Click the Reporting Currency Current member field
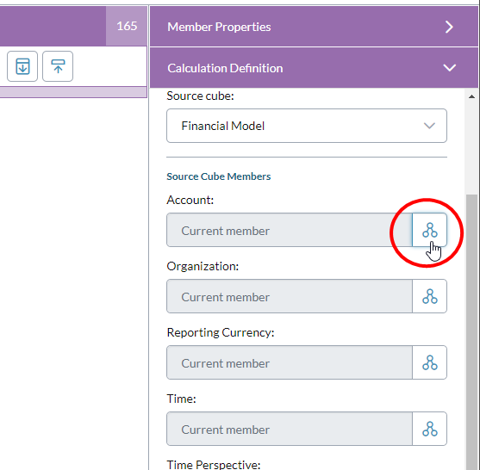Screen dimensions: 480x470 (x=290, y=362)
